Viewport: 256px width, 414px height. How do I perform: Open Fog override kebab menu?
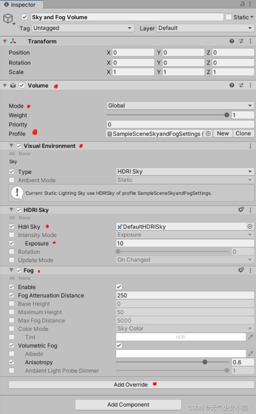(250, 270)
